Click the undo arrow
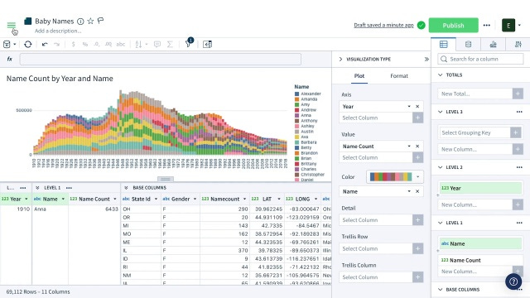Viewport: 530px width, 298px height. point(45,44)
